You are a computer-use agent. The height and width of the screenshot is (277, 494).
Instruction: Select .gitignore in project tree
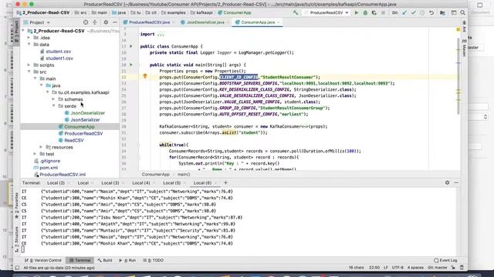[x=49, y=161]
